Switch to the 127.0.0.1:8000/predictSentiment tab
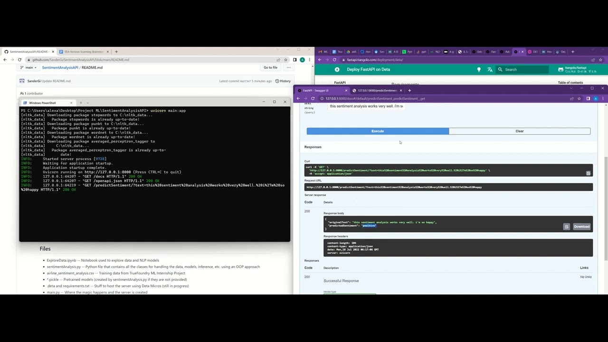This screenshot has width=608, height=342. pos(377,90)
